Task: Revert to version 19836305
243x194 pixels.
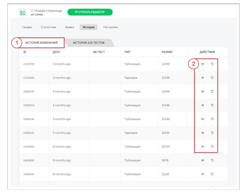Action: coord(212,105)
